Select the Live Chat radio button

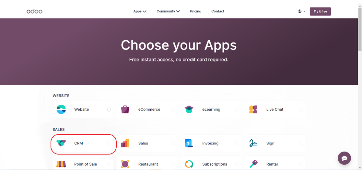coord(301,110)
